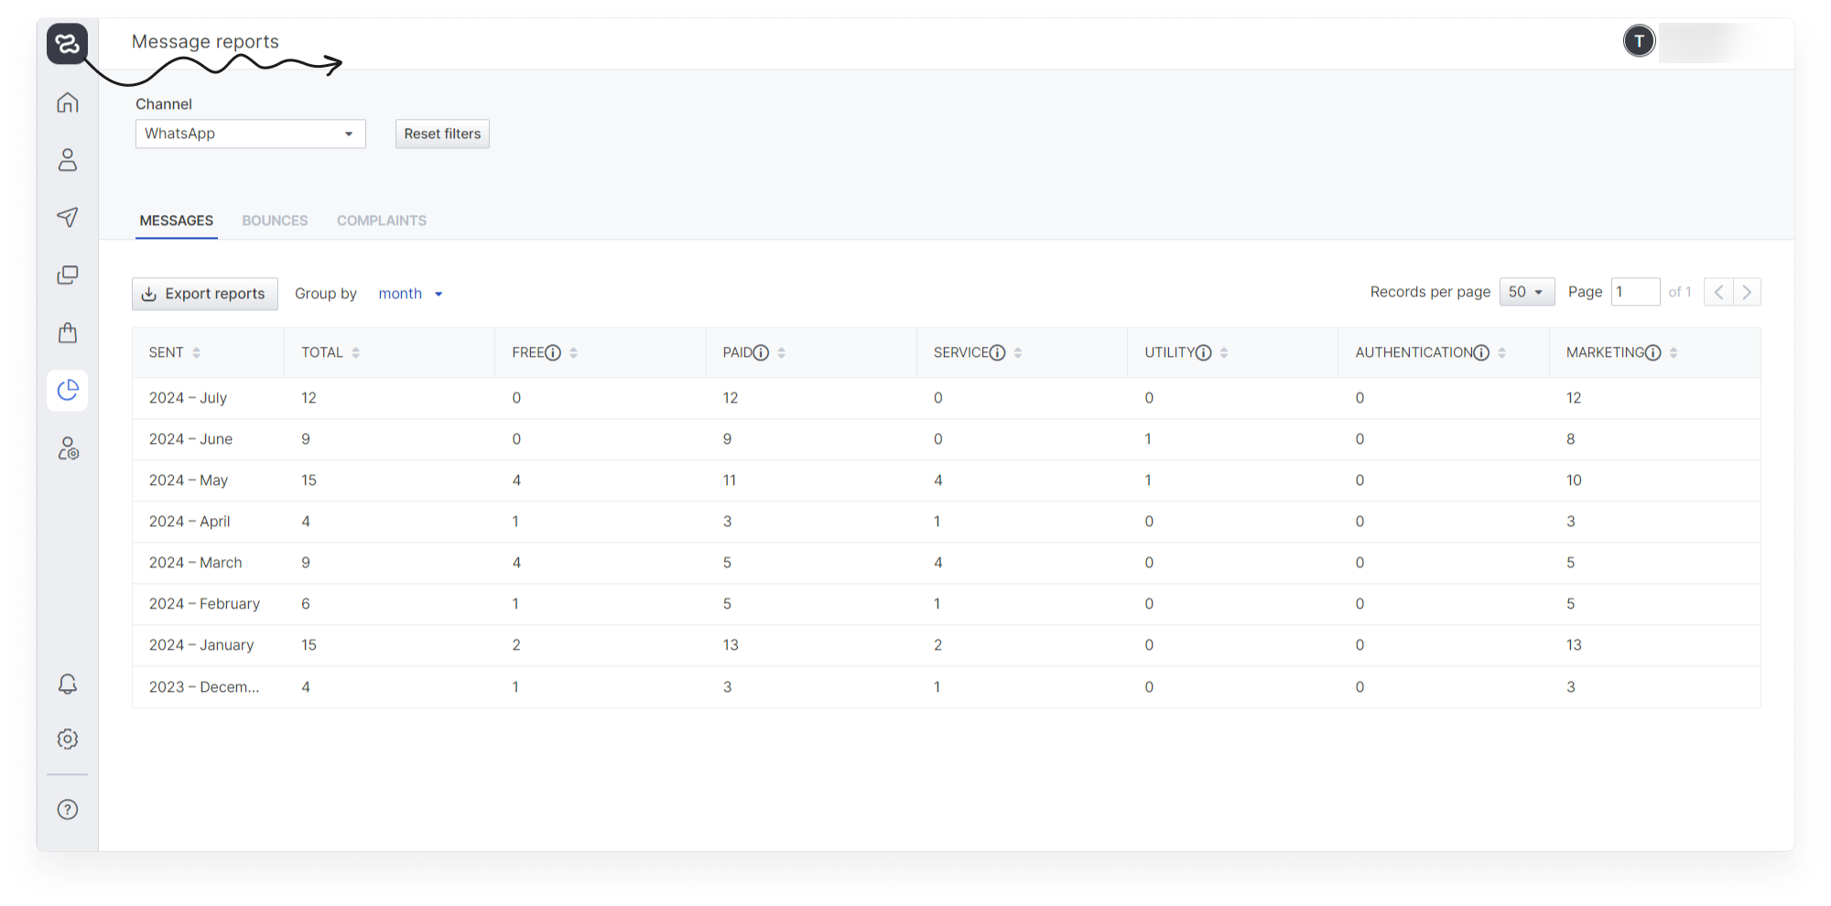Image resolution: width=1831 pixels, height=906 pixels.
Task: Switch to the COMPLAINTS tab
Action: (382, 221)
